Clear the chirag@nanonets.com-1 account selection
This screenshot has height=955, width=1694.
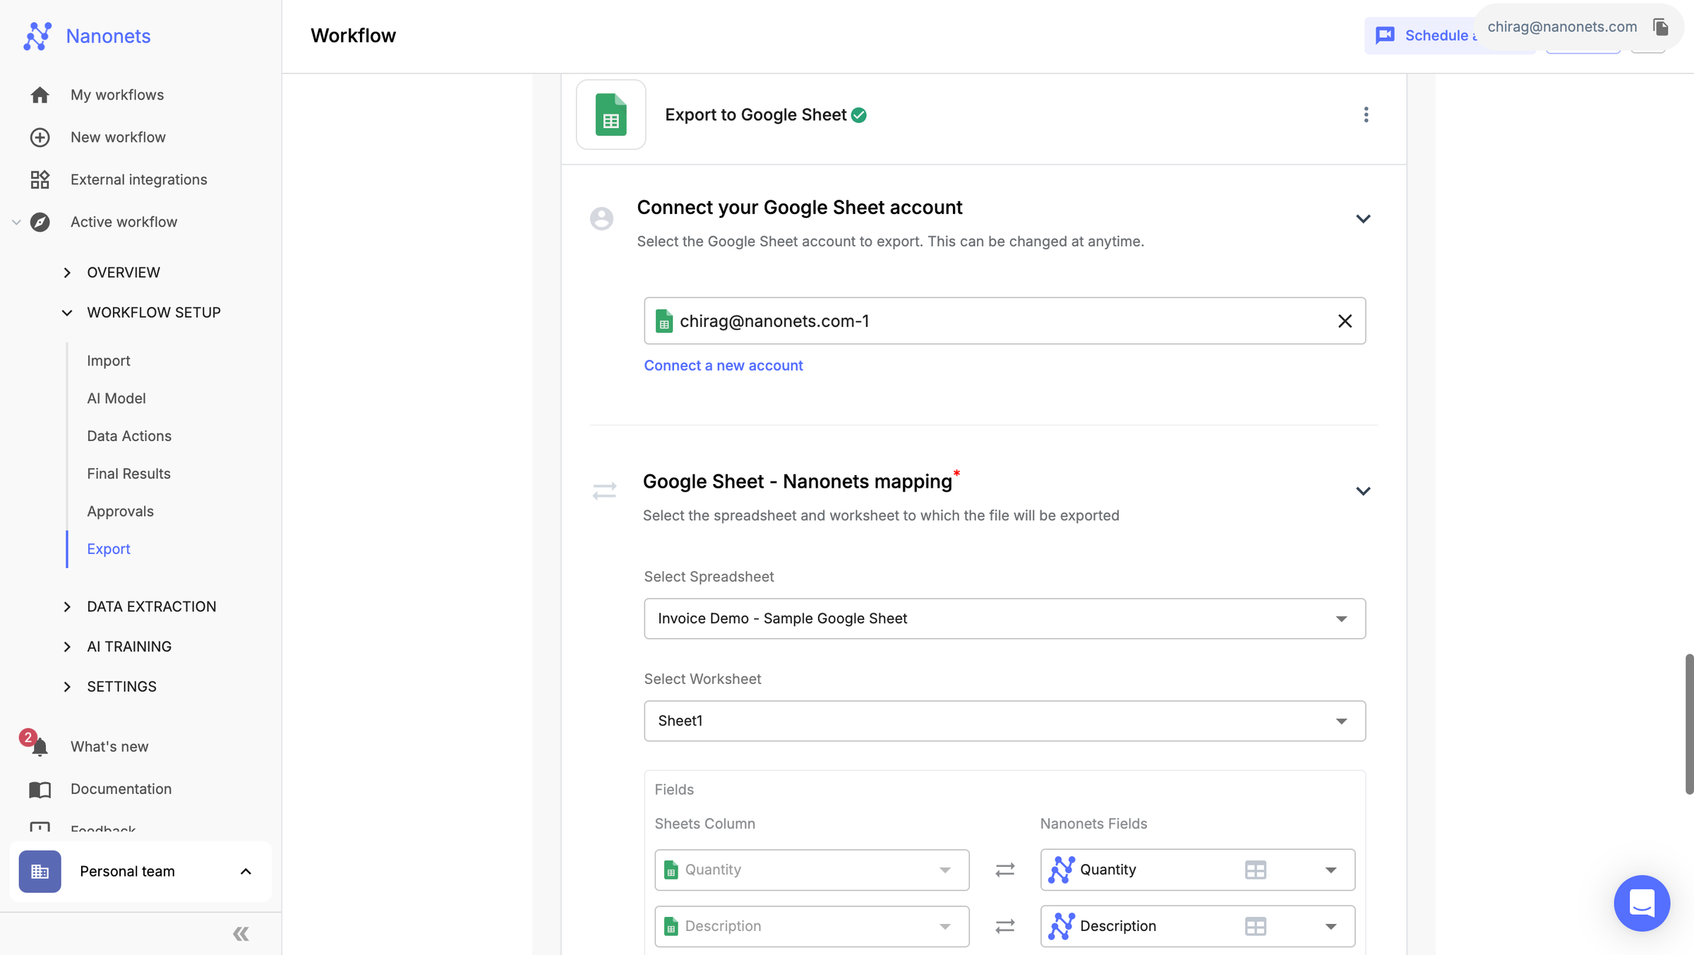click(1345, 321)
